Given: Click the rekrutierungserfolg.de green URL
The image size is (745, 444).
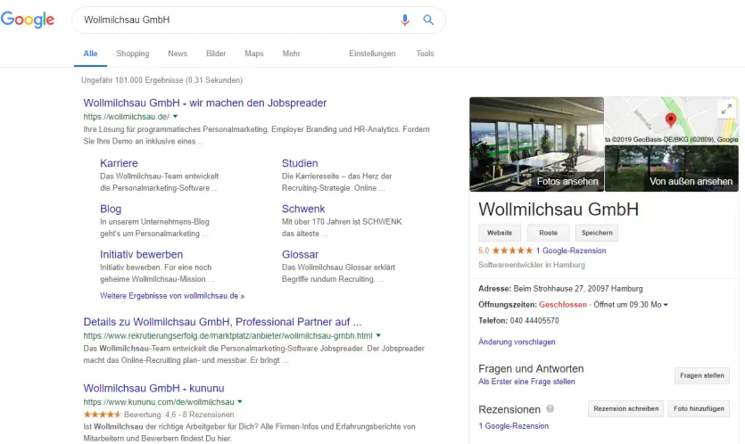Looking at the screenshot, I should 228,336.
